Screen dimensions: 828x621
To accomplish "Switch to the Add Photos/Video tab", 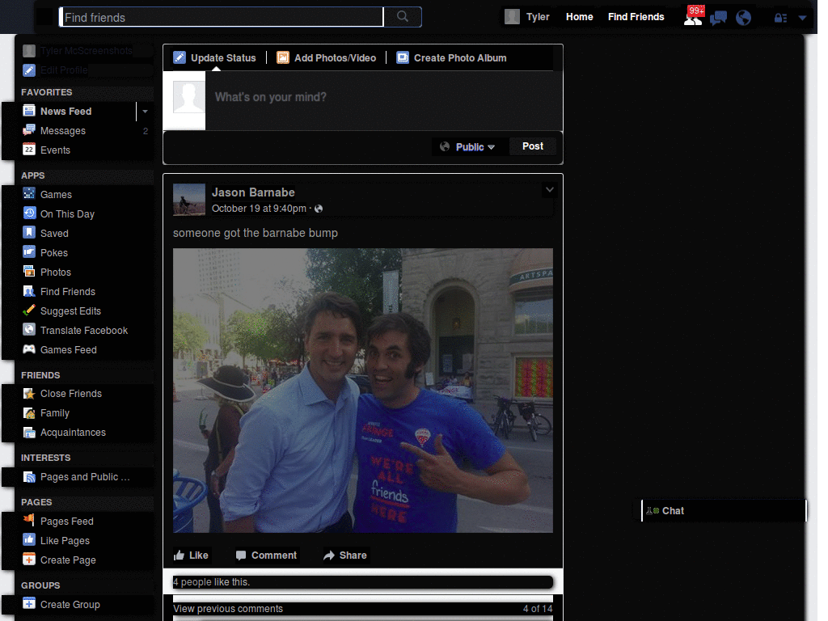I will coord(327,58).
